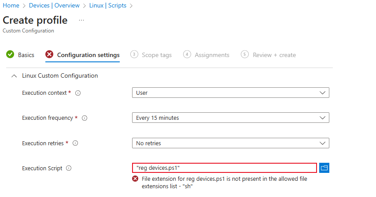Open the Execution retries dropdown

[x=230, y=143]
